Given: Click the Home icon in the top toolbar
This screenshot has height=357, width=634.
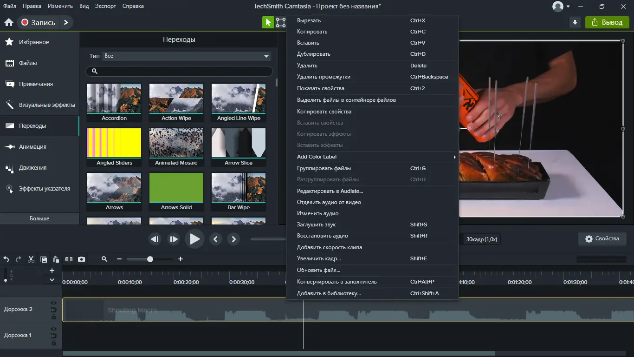Looking at the screenshot, I should click(x=9, y=22).
